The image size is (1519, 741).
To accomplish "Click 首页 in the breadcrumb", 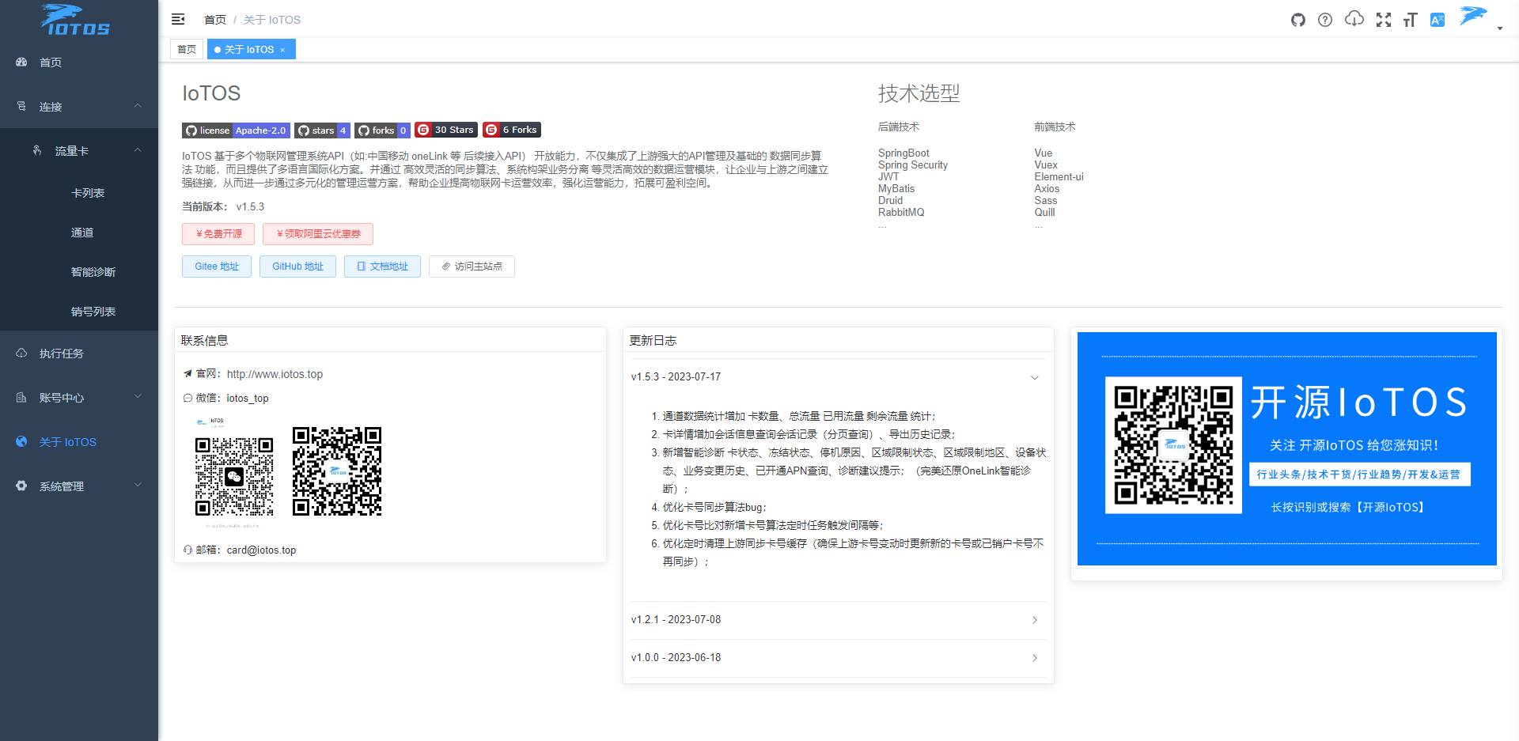I will (214, 20).
